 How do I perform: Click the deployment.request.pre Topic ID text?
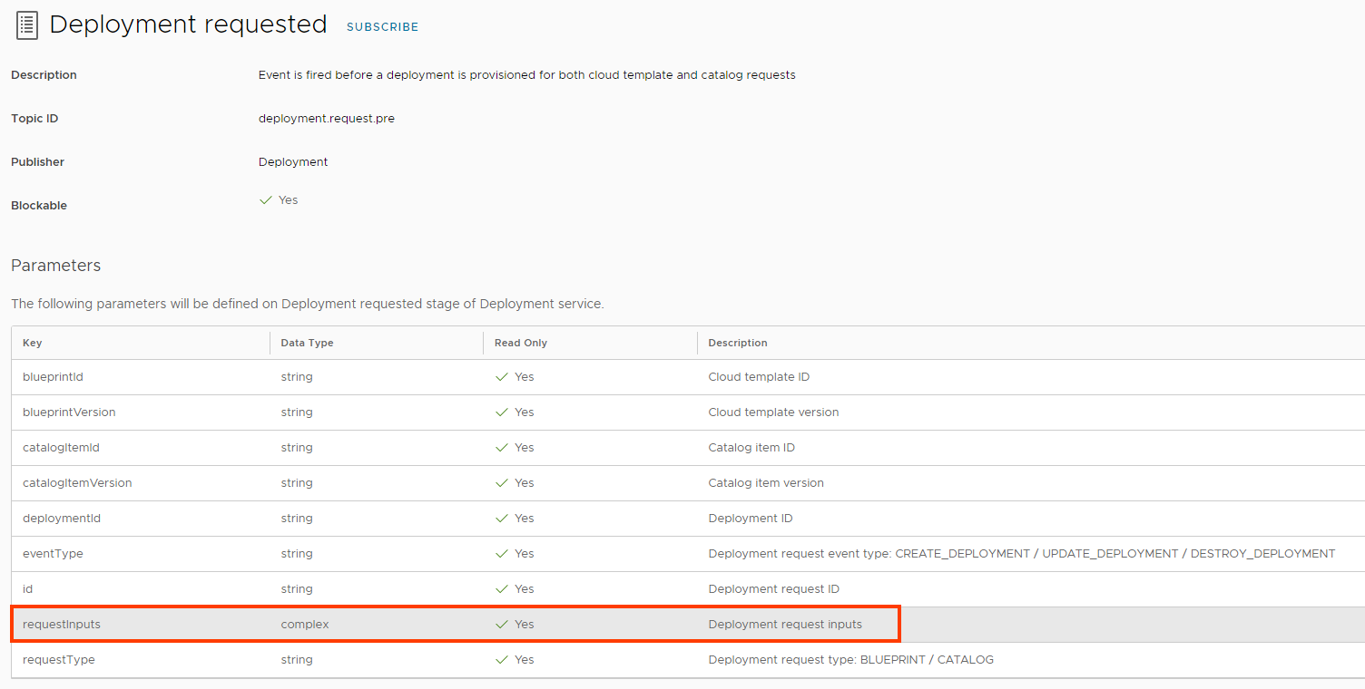click(327, 118)
